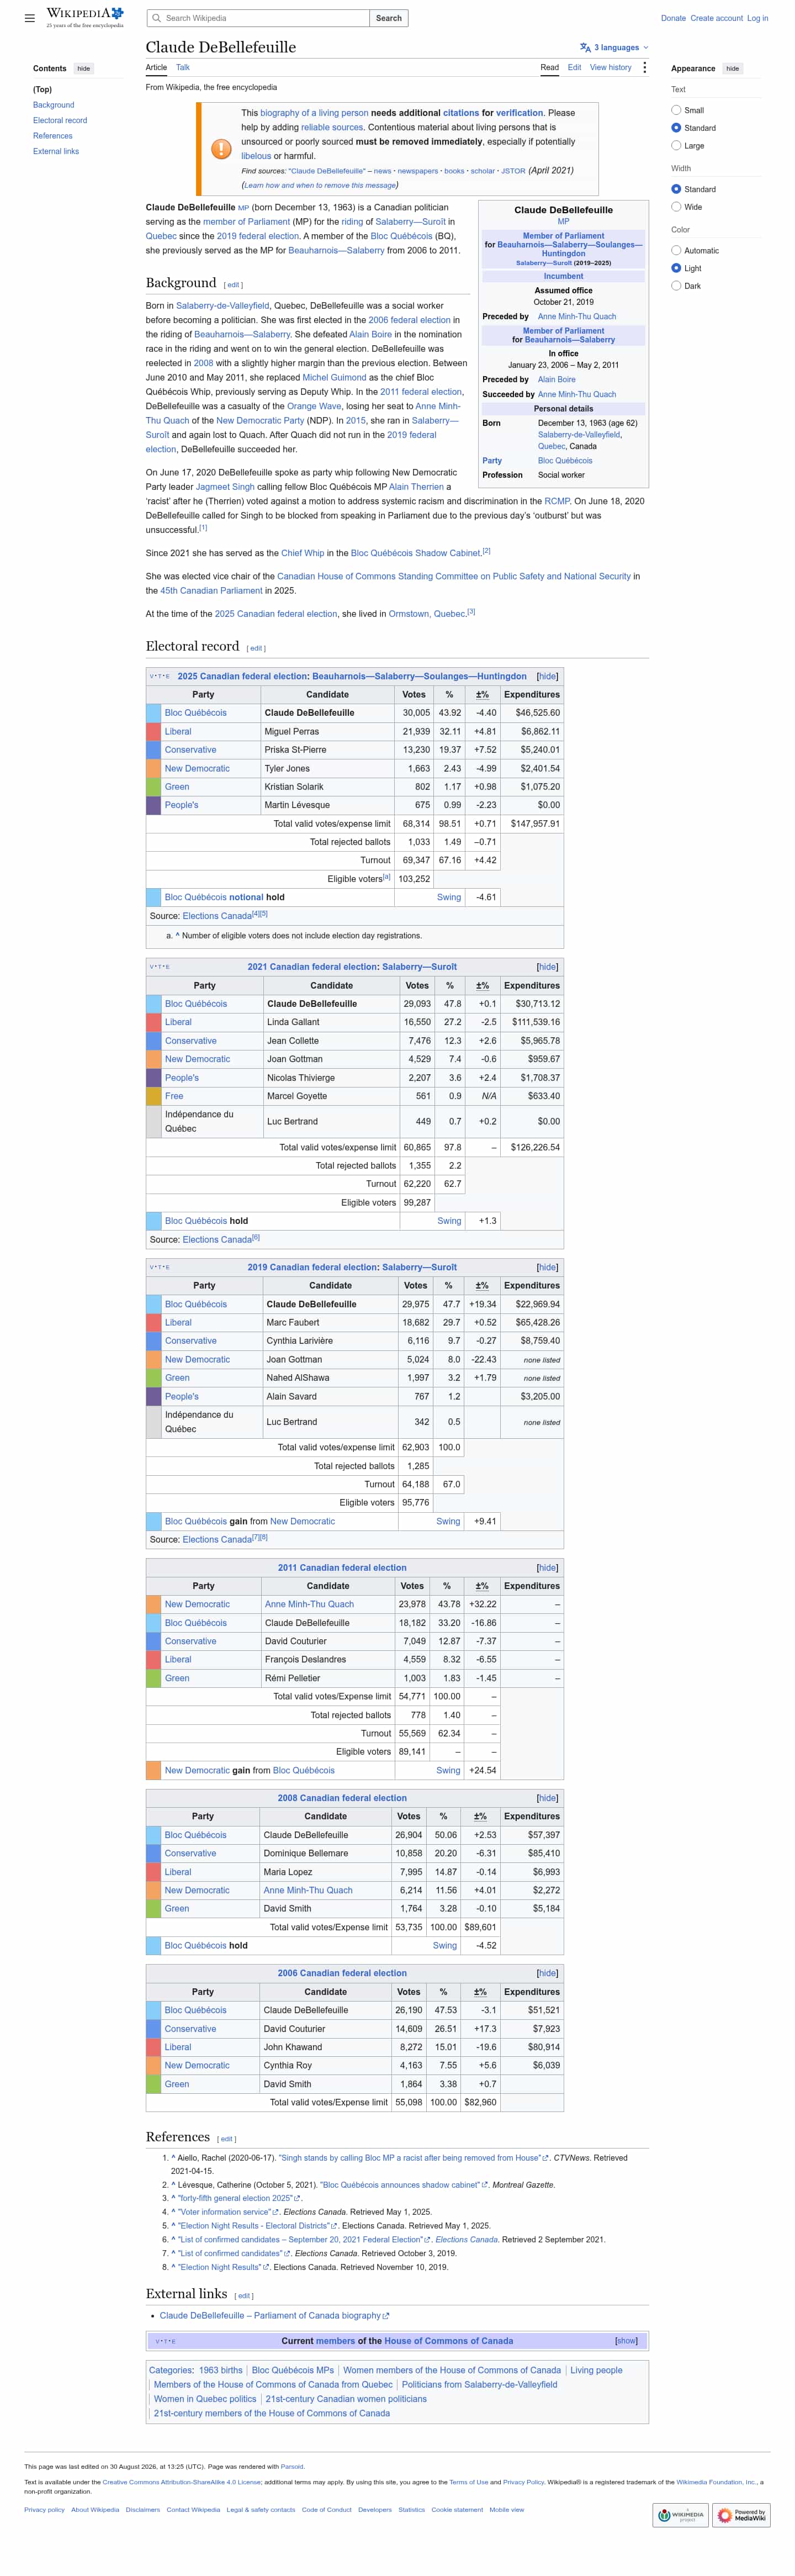Screen dimensions: 795x2576
Task: Hide the Appearance panel
Action: click(x=732, y=69)
